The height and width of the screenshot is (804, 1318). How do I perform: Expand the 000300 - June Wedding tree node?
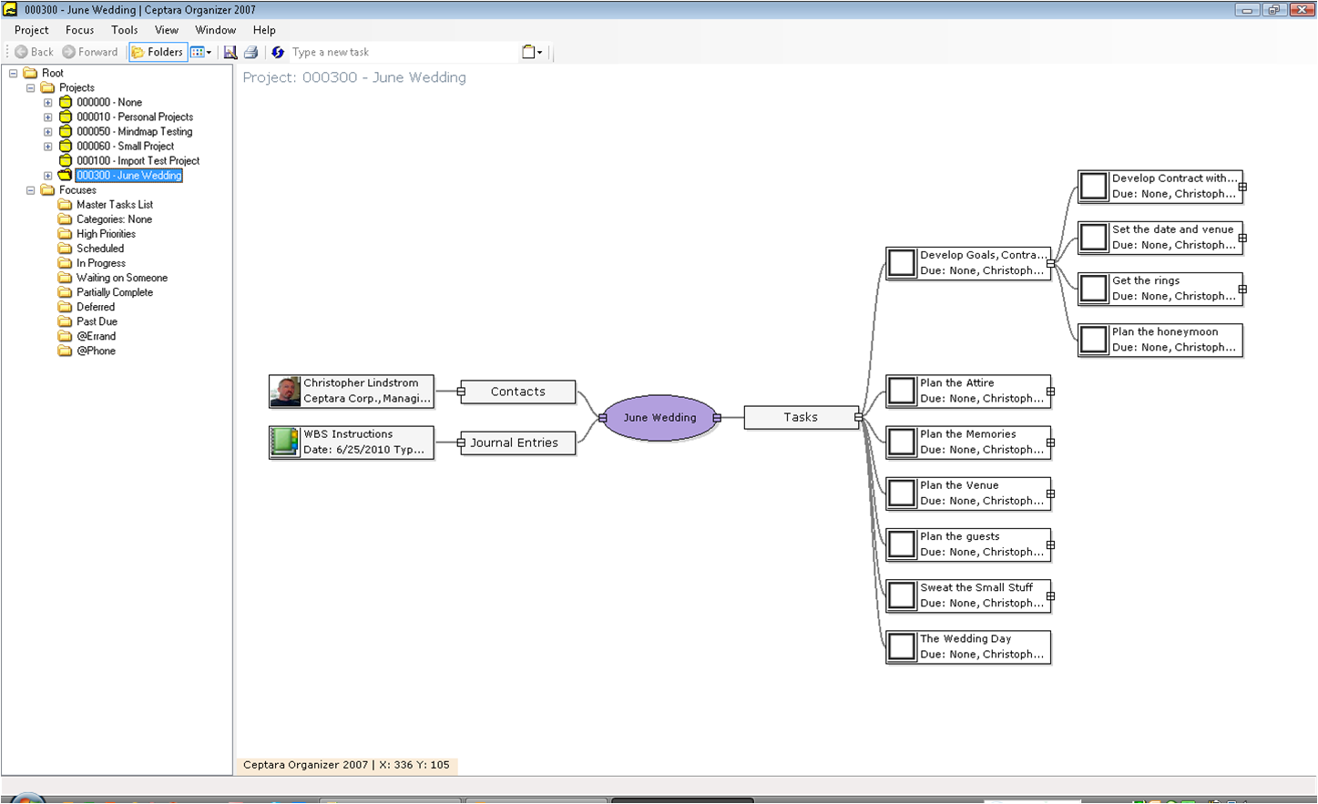pyautogui.click(x=48, y=176)
